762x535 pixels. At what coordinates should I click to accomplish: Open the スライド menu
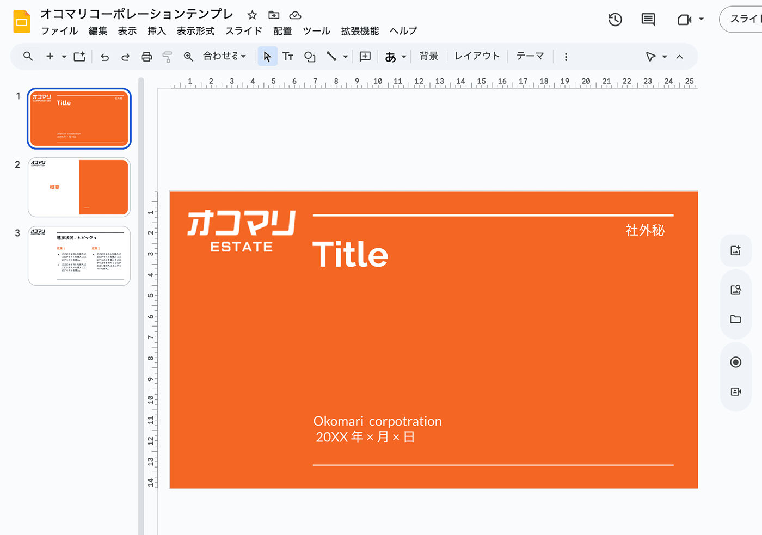[243, 31]
